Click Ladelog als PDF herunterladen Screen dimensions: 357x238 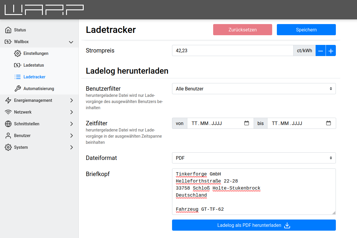(x=254, y=225)
